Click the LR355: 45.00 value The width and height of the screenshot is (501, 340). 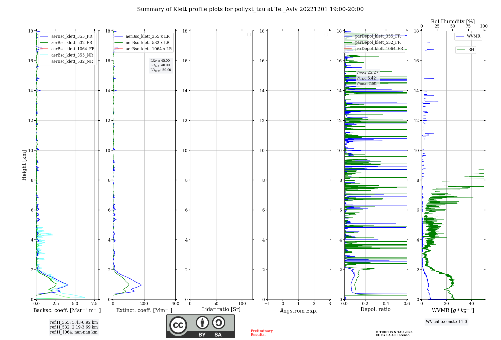click(x=160, y=61)
